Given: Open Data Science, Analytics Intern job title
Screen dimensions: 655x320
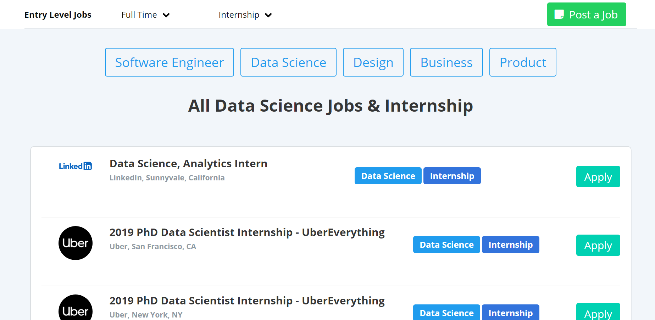Looking at the screenshot, I should (188, 164).
